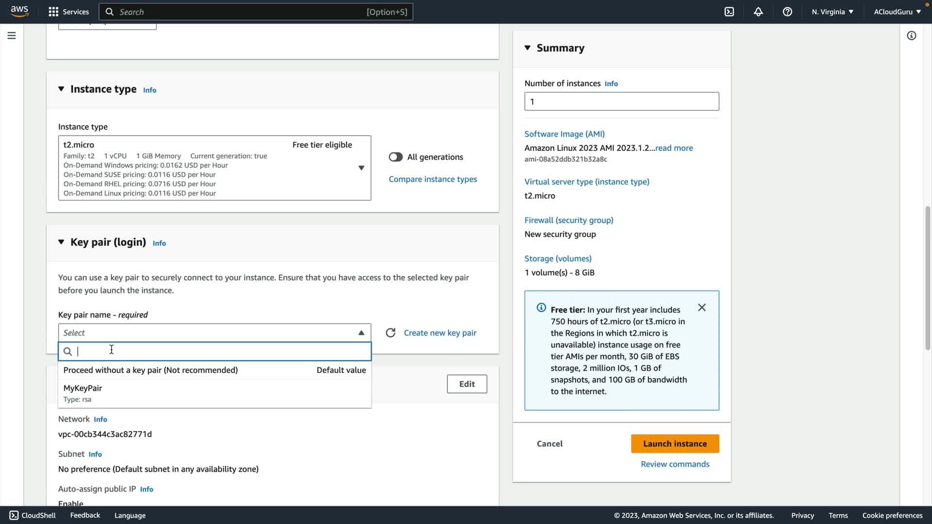Image resolution: width=932 pixels, height=524 pixels.
Task: Open the t2.micro instance type dropdown
Action: coord(215,168)
